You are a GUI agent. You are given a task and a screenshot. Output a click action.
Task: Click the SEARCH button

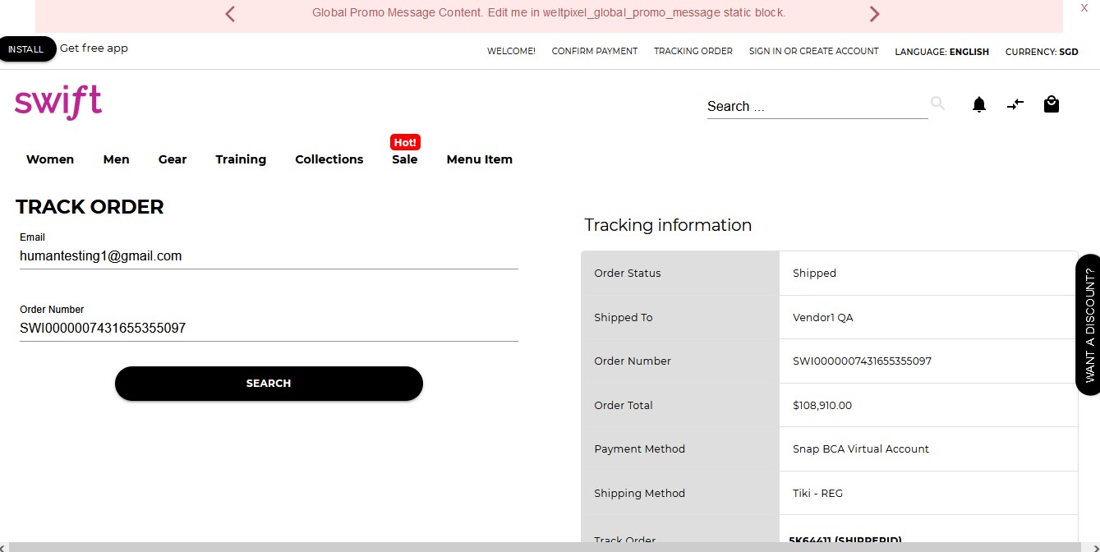[269, 383]
